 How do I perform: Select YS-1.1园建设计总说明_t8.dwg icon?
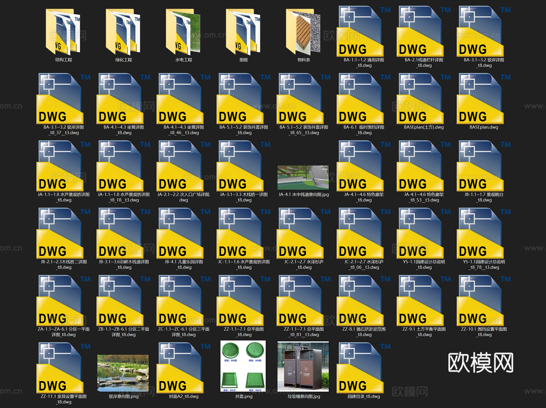[x=423, y=233]
